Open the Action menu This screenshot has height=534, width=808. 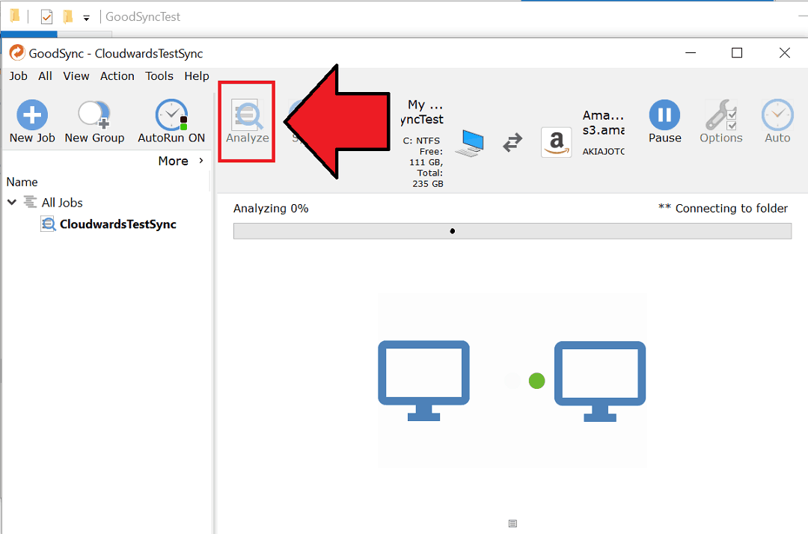click(x=117, y=76)
